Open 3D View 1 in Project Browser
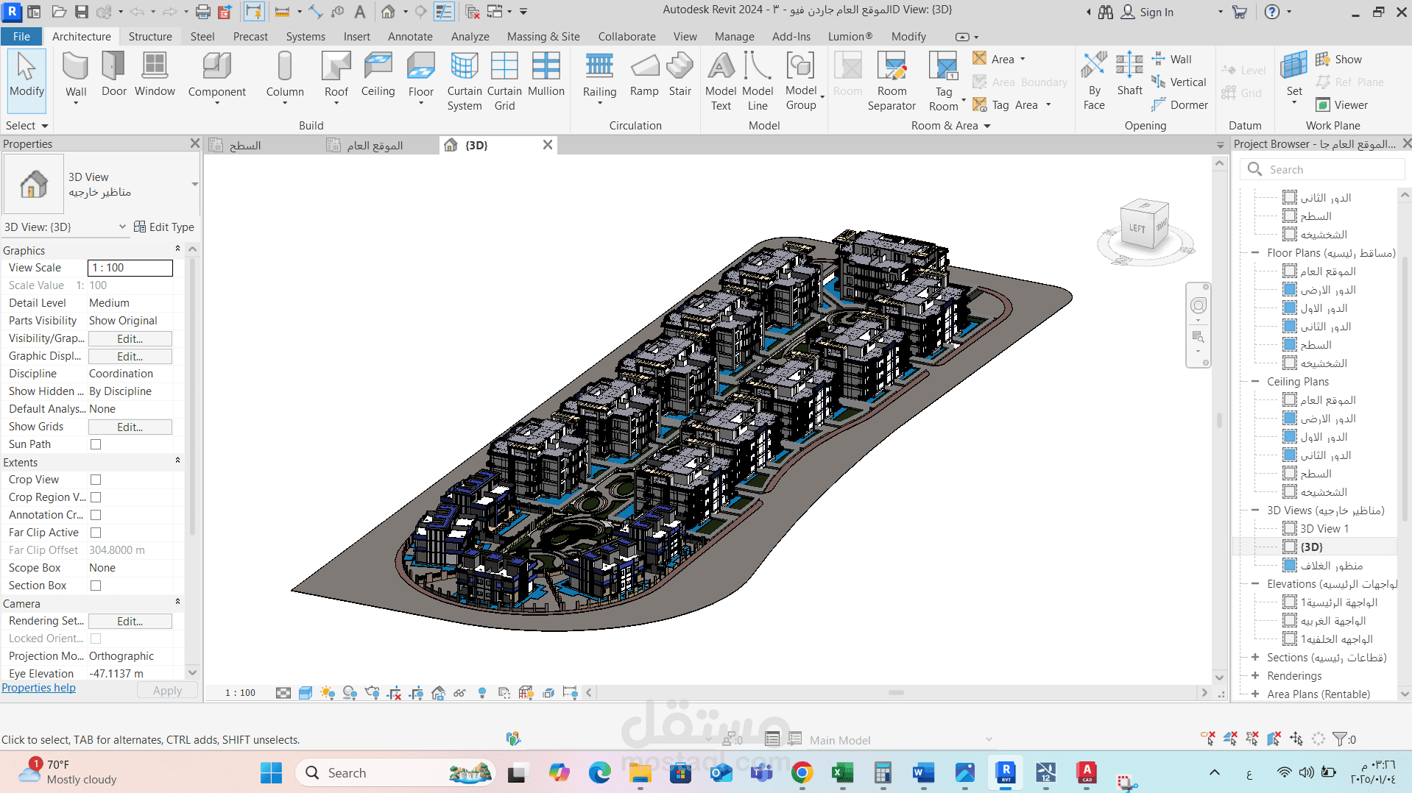1412x793 pixels. tap(1324, 528)
